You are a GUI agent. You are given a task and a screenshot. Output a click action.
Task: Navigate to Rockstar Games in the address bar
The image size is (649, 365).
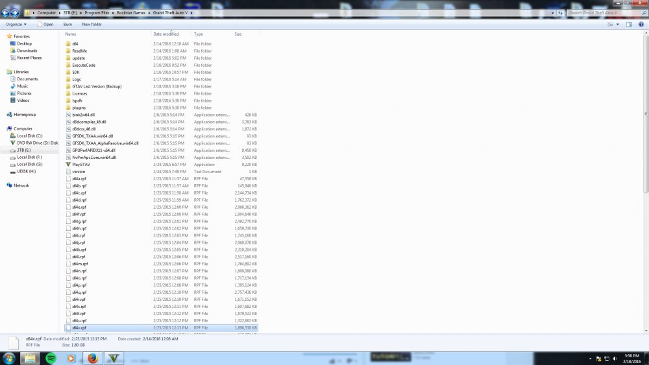click(131, 13)
